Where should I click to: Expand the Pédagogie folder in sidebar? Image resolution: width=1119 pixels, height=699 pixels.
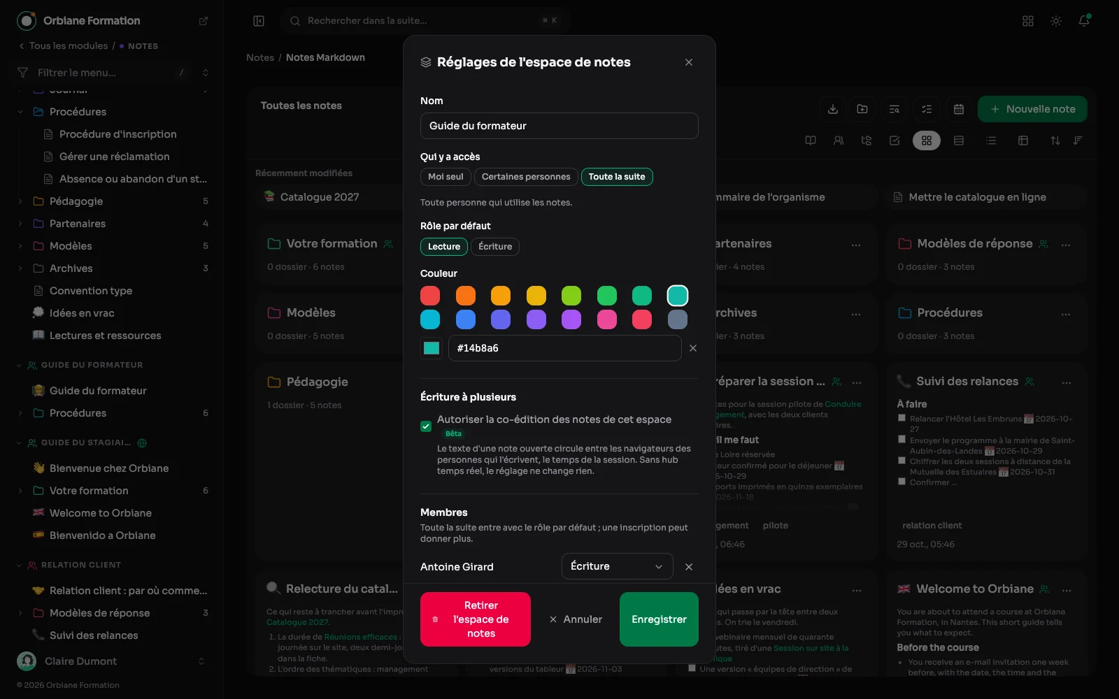click(20, 201)
